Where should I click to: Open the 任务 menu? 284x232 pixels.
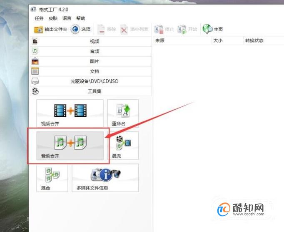[39, 18]
